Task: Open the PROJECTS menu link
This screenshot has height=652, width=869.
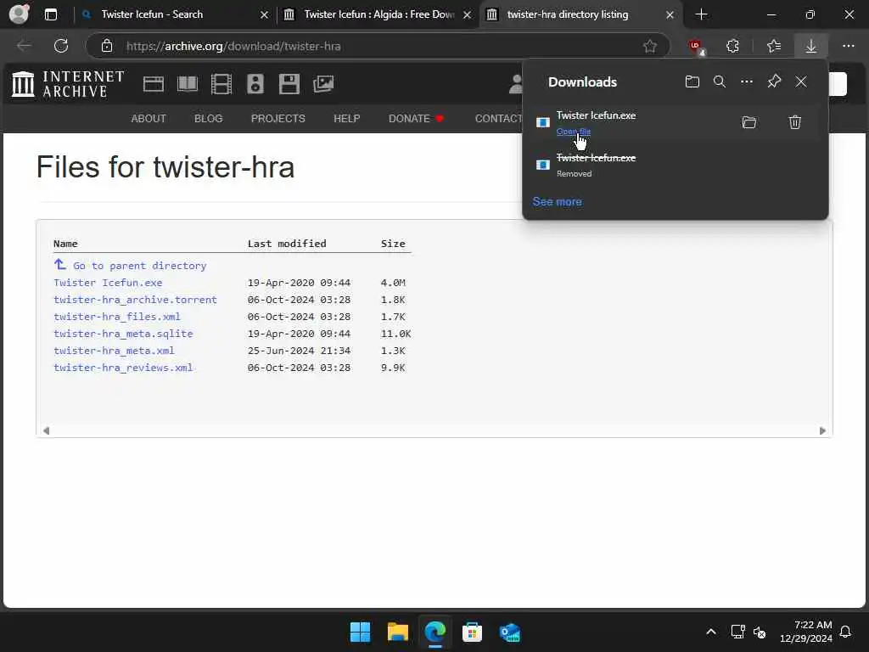Action: (x=278, y=119)
